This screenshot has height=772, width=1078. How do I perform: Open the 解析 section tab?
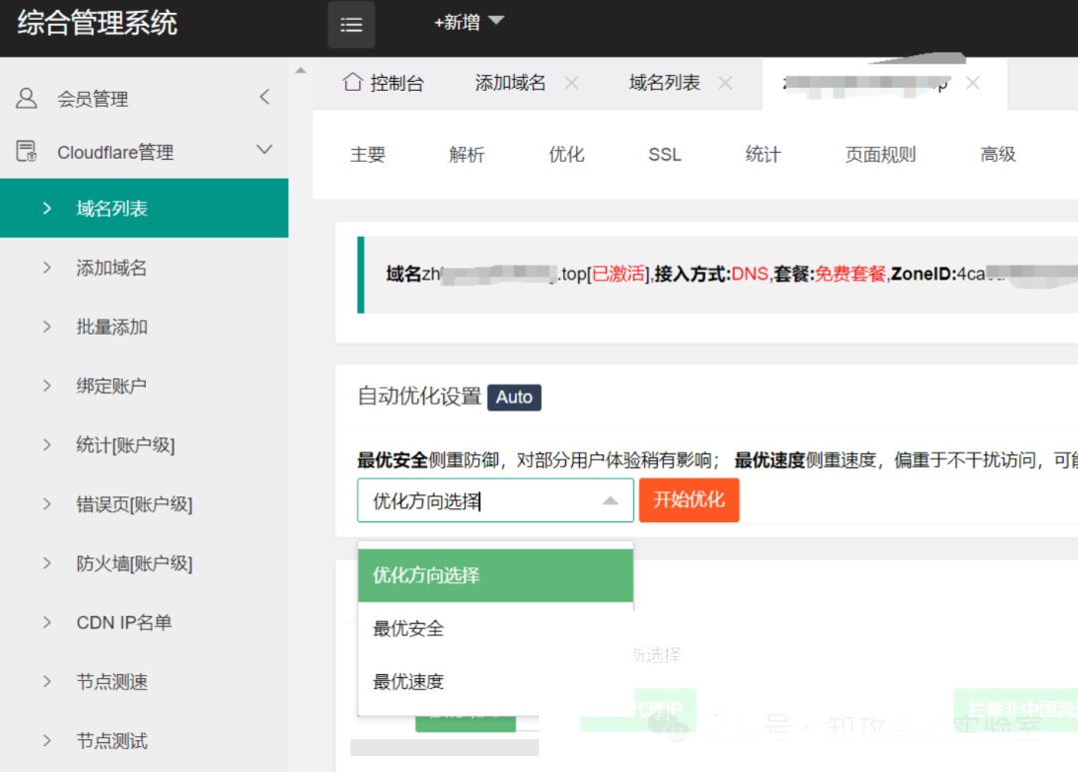[467, 154]
